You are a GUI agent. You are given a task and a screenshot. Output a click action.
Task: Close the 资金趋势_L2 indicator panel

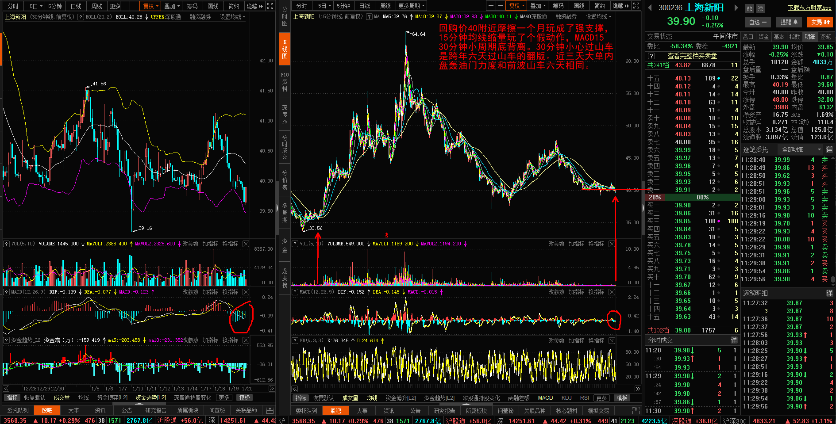[246, 340]
